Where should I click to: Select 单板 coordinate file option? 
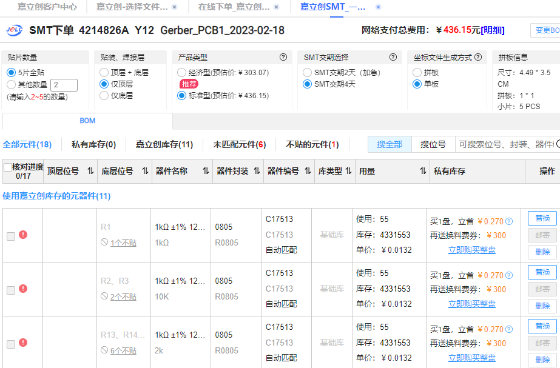pos(417,84)
